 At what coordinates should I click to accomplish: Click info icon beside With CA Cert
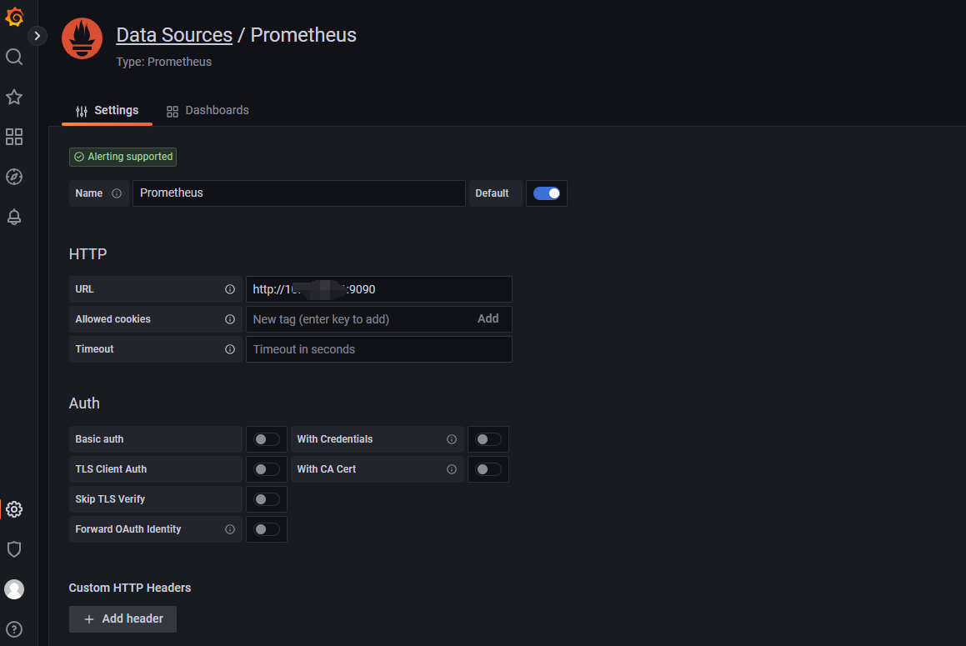pos(452,470)
